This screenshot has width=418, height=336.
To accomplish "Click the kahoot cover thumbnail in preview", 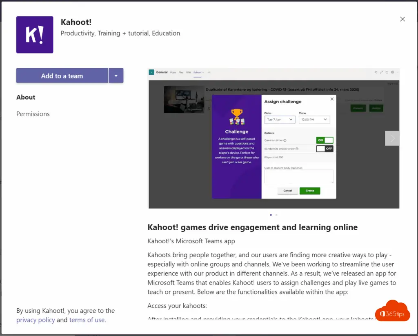I will pyautogui.click(x=184, y=99).
